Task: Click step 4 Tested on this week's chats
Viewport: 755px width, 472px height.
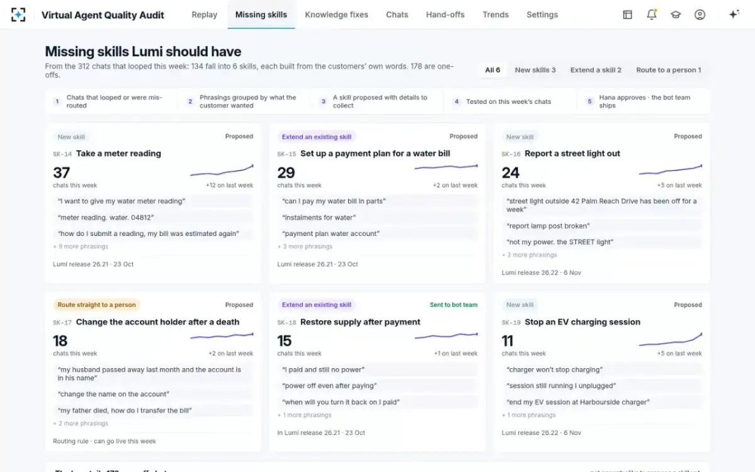Action: 511,101
